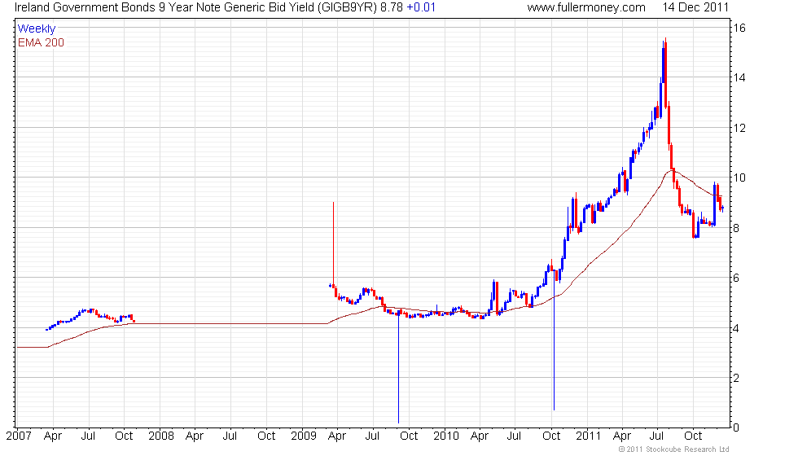Image resolution: width=798 pixels, height=456 pixels.
Task: Click the x-axis year label '2009'
Action: pyautogui.click(x=303, y=436)
